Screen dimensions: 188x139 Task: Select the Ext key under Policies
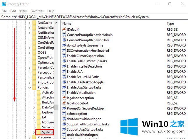[x=44, y=117]
